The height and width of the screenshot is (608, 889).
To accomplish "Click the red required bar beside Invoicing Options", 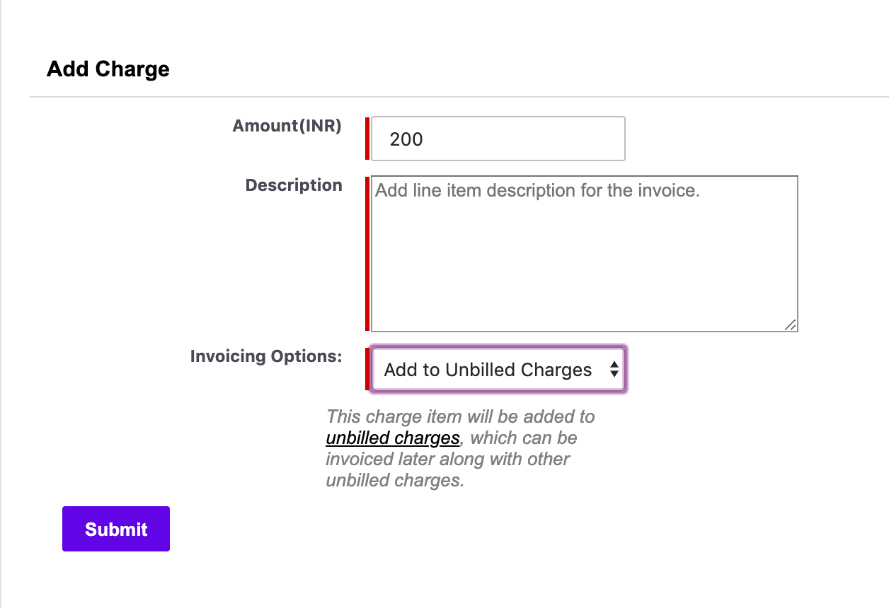I will point(367,369).
